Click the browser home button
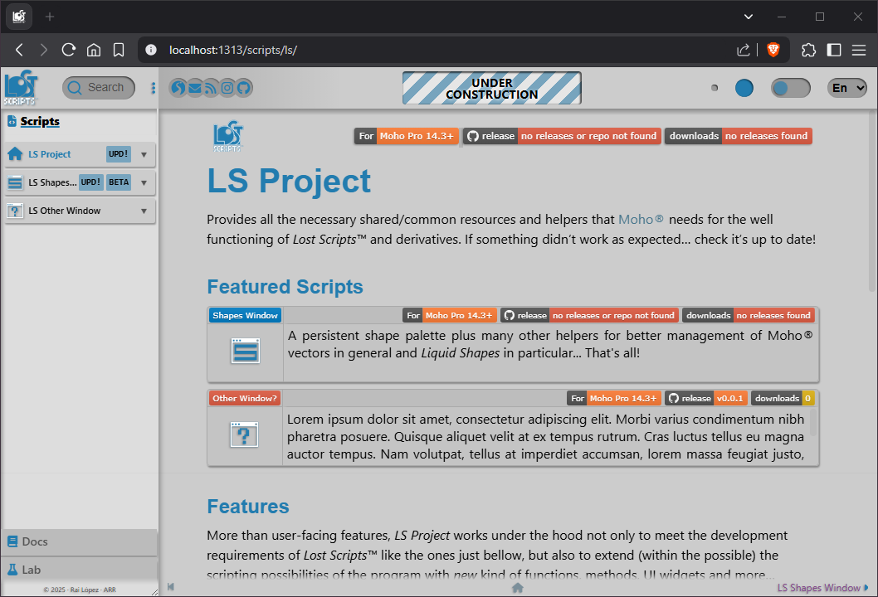 [94, 50]
